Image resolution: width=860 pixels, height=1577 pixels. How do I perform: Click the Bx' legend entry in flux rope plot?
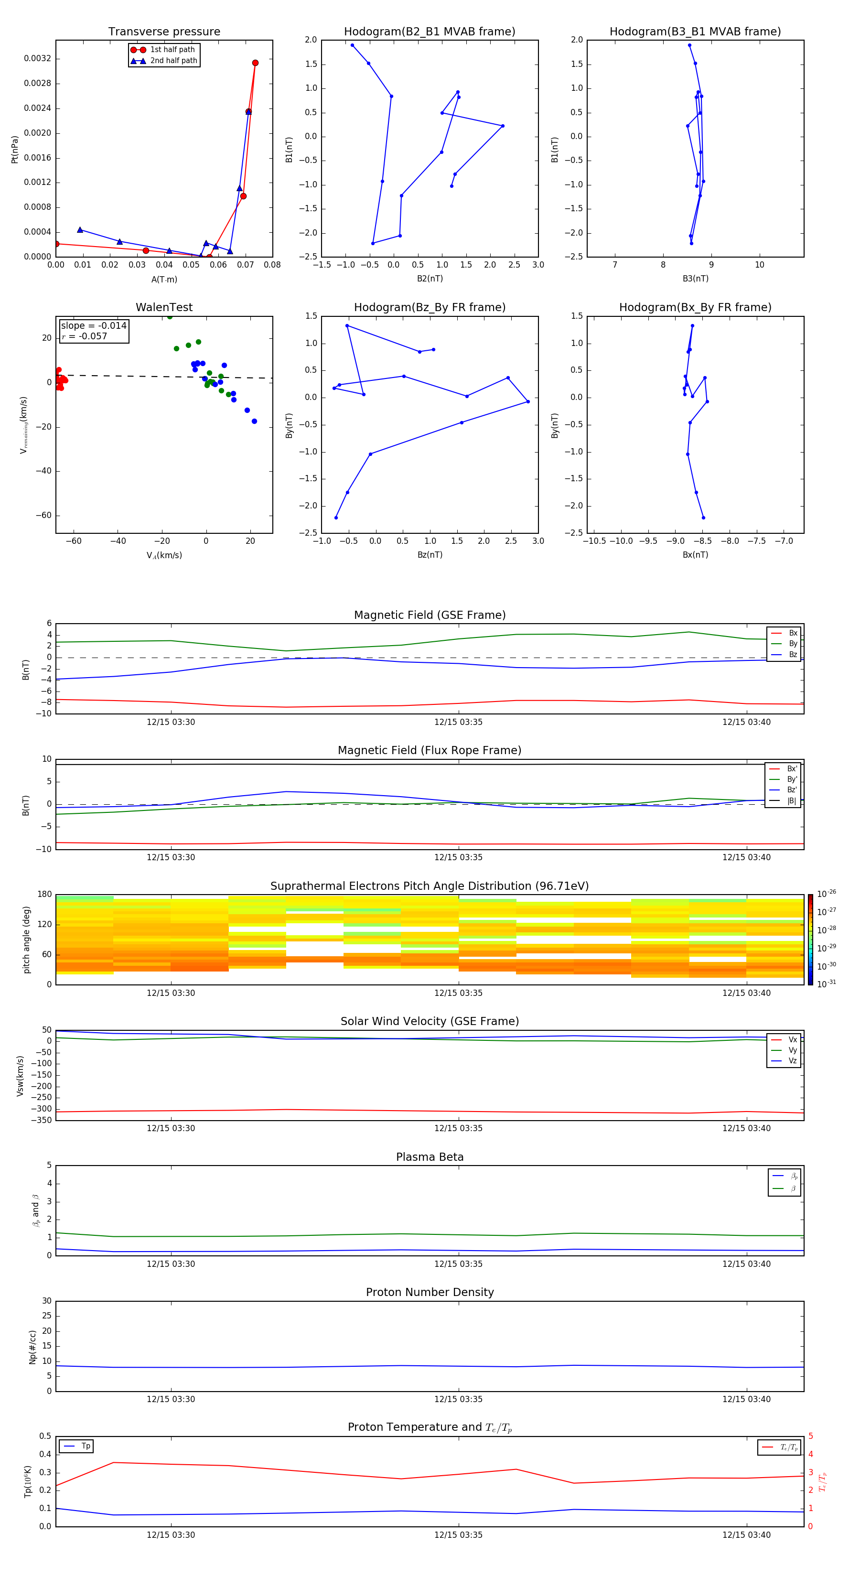tap(783, 769)
